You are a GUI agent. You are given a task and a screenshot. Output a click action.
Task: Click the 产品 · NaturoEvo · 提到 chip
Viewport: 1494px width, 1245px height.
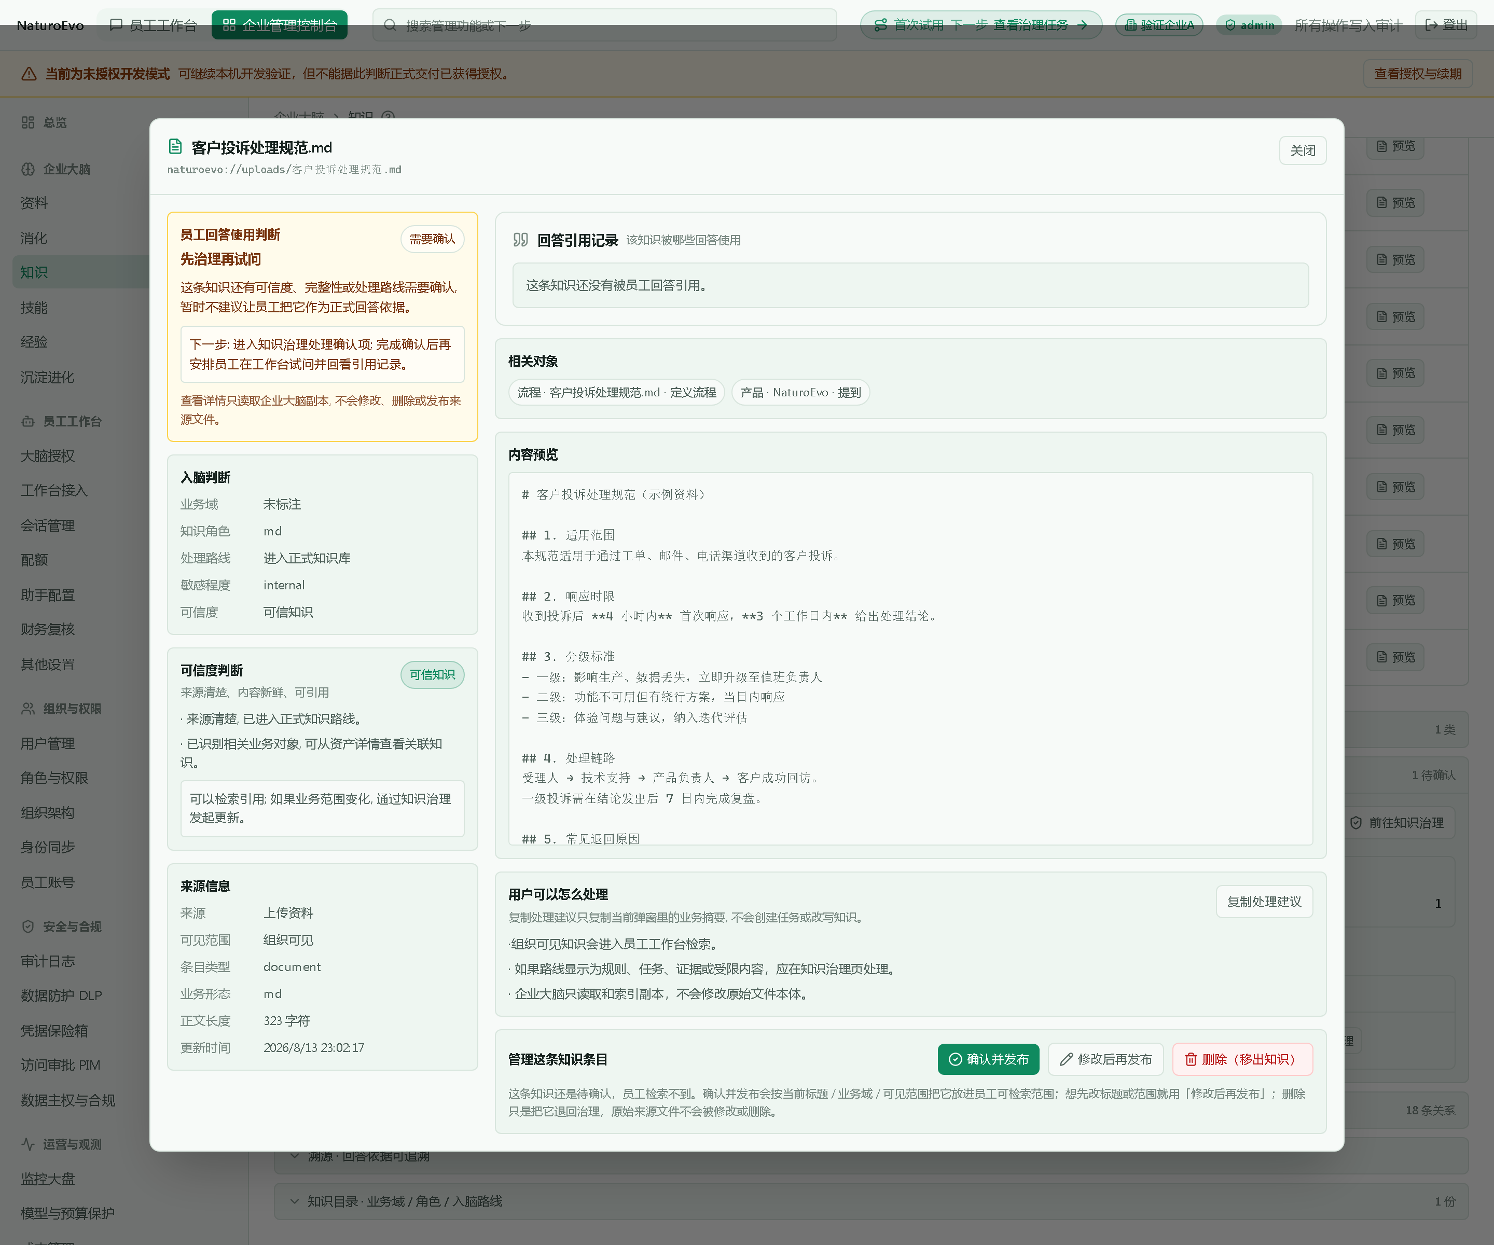tap(800, 393)
